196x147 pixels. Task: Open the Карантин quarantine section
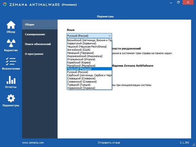tap(11, 45)
